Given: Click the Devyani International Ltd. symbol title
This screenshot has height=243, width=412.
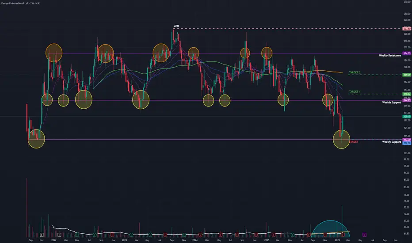Looking at the screenshot, I should pyautogui.click(x=15, y=4).
